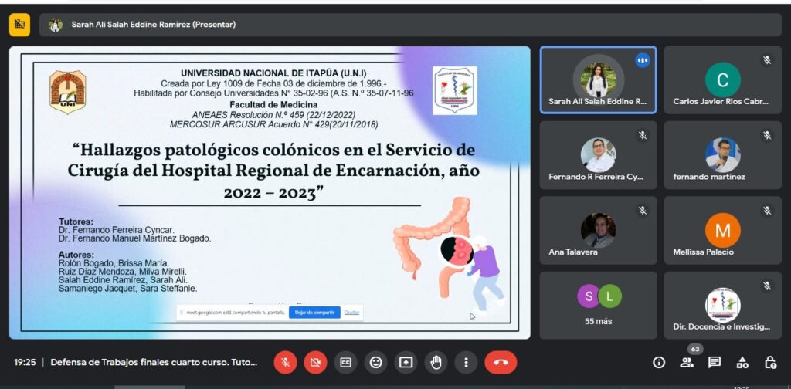Click the 'Ocultar' link
This screenshot has height=389, width=791.
click(351, 312)
